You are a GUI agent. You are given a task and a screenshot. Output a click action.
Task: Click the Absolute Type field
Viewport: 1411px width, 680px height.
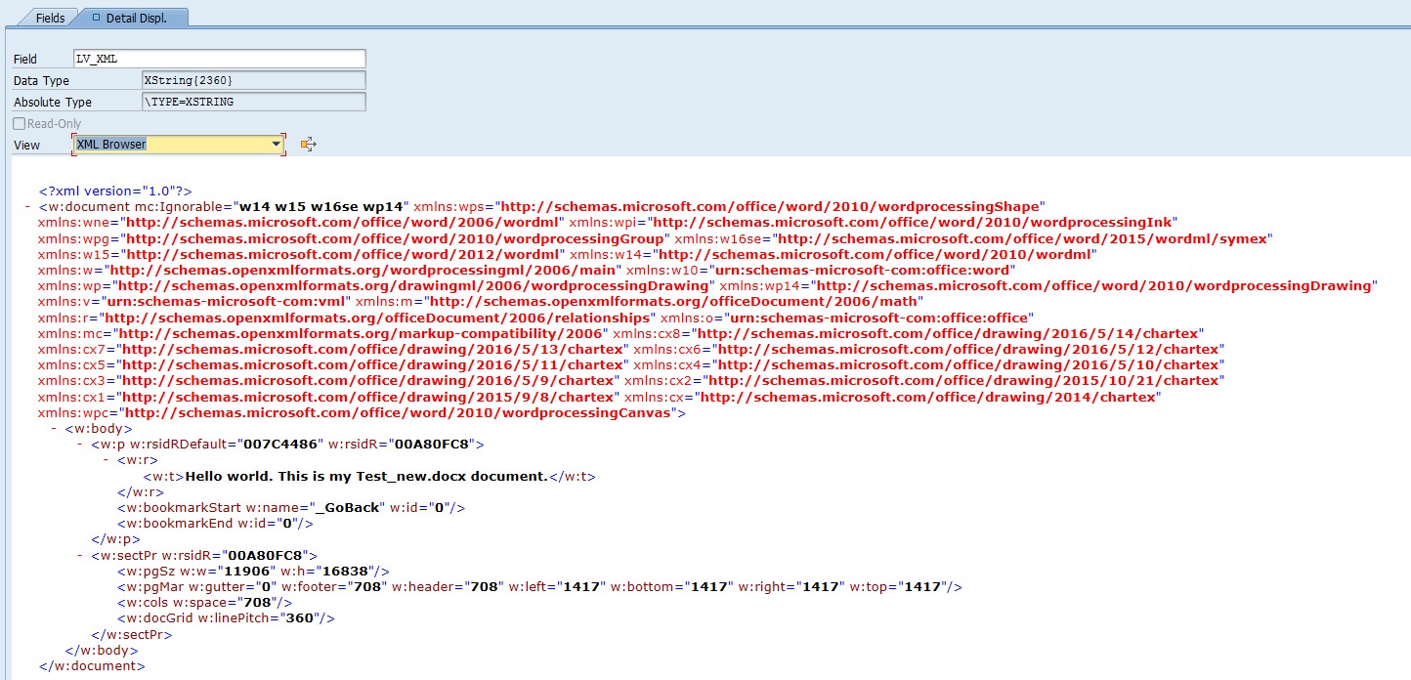pyautogui.click(x=253, y=102)
